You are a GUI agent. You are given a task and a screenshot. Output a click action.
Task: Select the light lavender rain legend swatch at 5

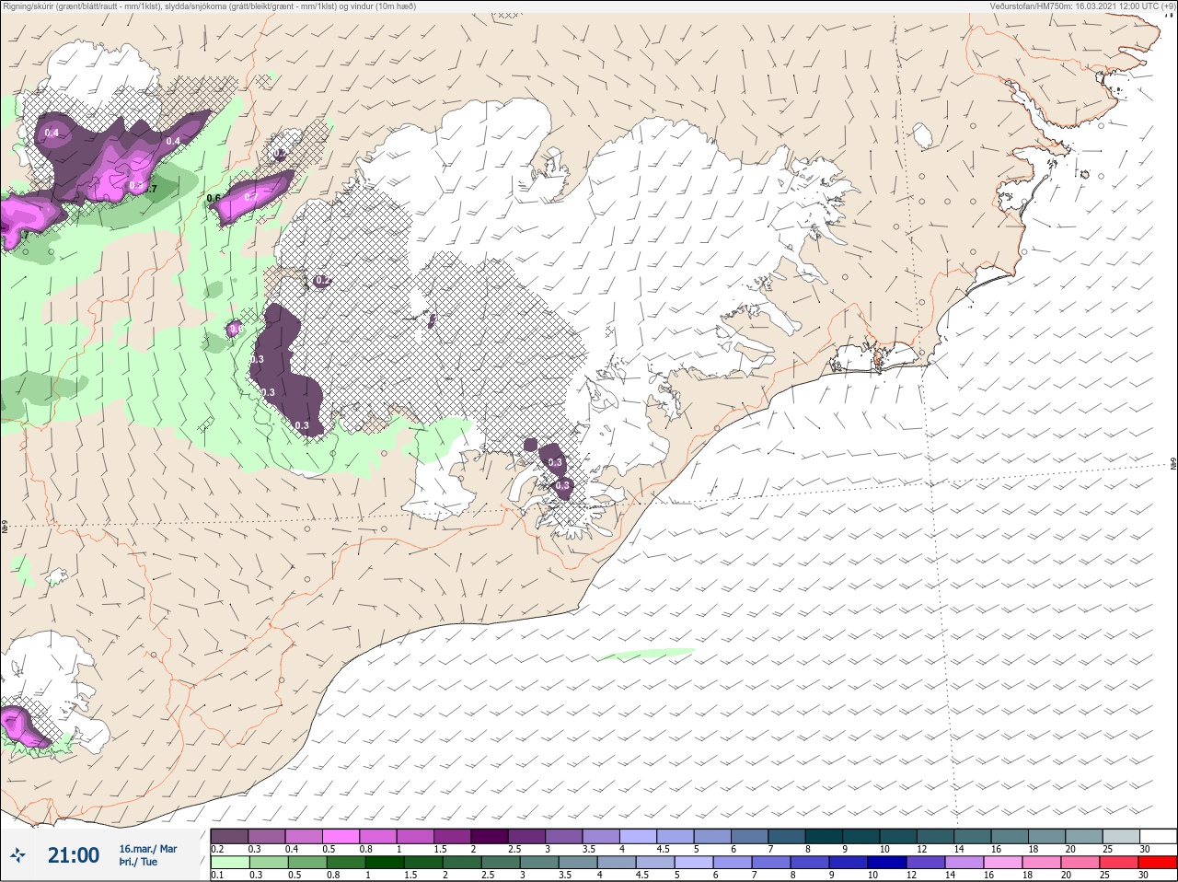tap(694, 863)
